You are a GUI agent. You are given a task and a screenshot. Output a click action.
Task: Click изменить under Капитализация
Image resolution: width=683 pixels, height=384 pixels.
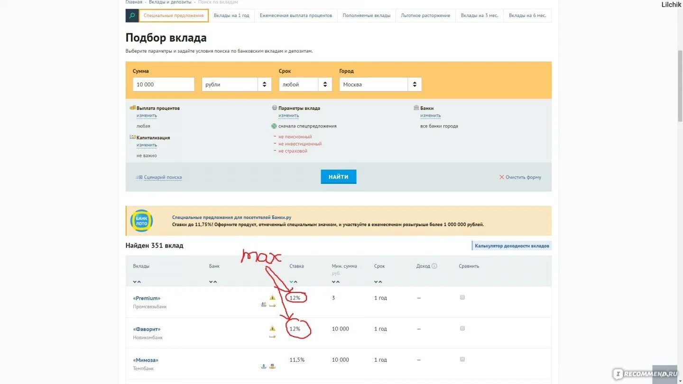click(x=147, y=145)
